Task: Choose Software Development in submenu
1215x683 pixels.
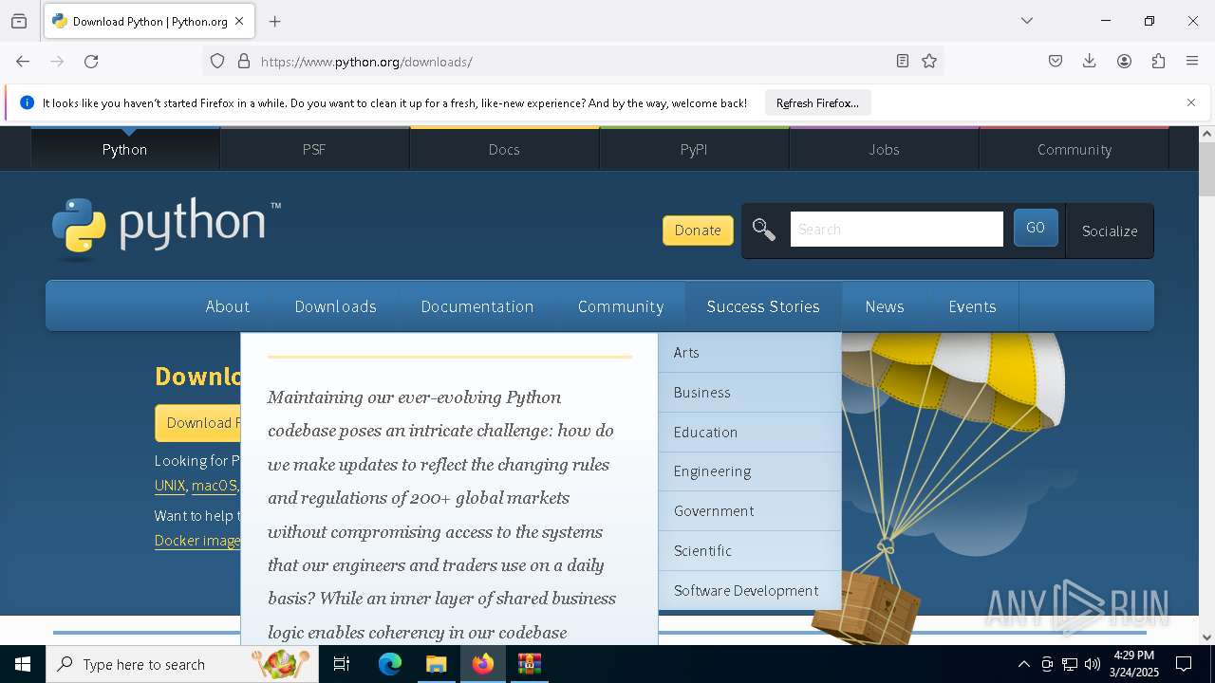Action: tap(750, 591)
